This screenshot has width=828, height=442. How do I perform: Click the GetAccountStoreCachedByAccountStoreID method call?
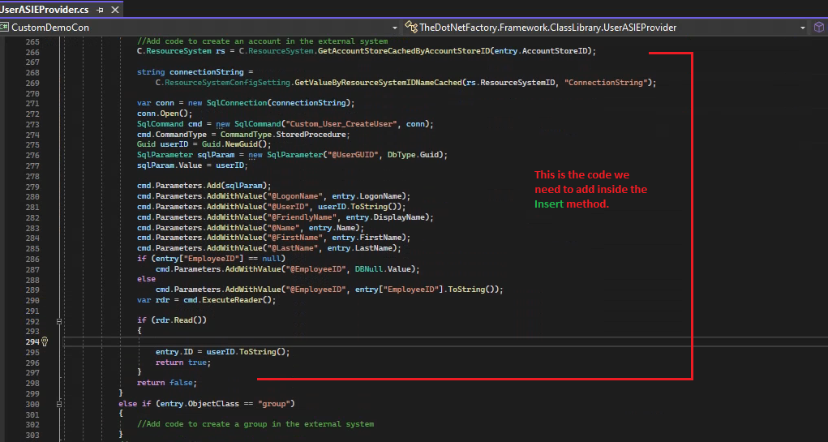click(403, 52)
